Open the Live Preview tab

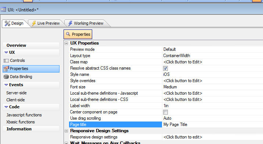(46, 23)
